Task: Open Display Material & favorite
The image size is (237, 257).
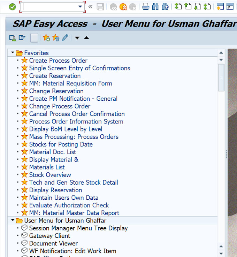Action: [54, 160]
